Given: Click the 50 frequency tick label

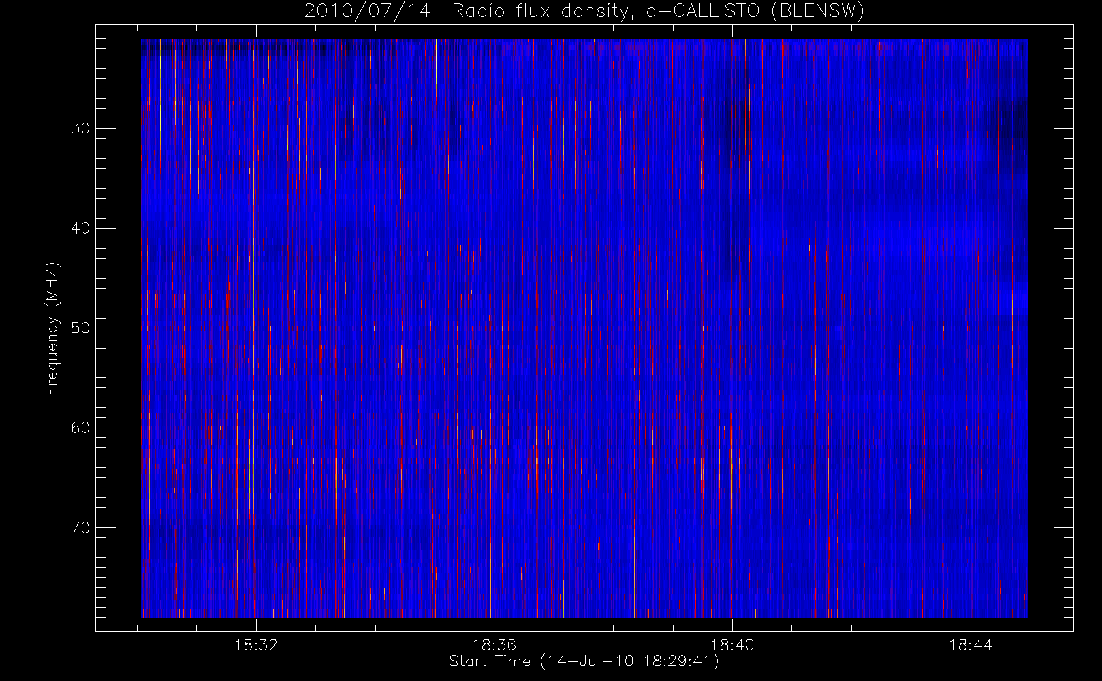Looking at the screenshot, I should point(80,328).
